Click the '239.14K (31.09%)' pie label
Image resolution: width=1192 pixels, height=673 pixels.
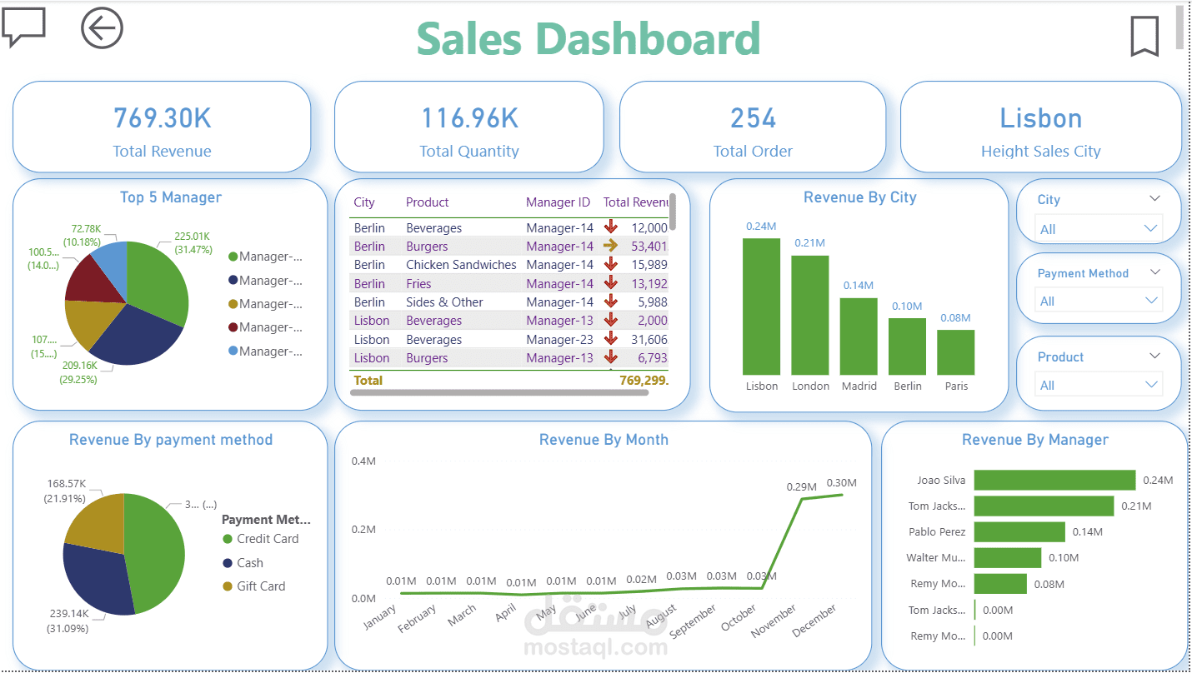click(66, 621)
